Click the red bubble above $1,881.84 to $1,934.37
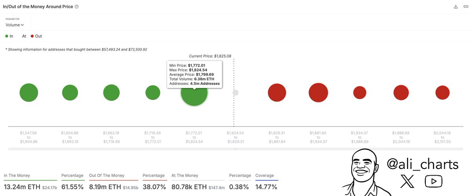The width and height of the screenshot is (471, 196). pos(318,93)
